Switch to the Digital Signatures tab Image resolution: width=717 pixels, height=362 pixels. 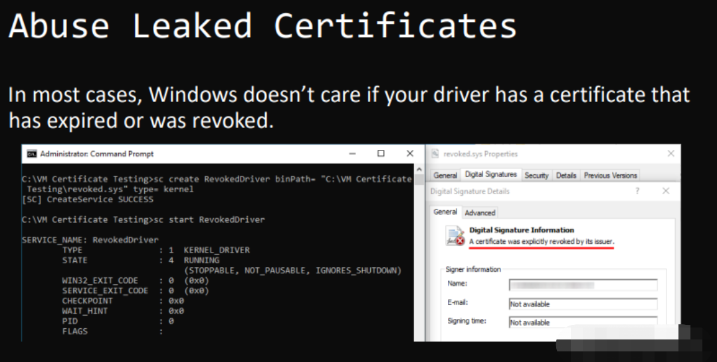[x=490, y=174]
